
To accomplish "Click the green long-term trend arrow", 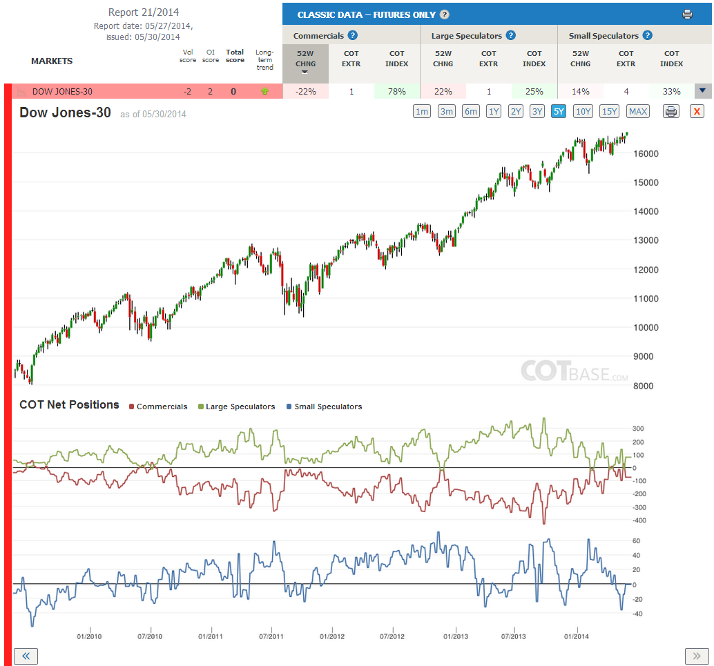I will tap(264, 91).
